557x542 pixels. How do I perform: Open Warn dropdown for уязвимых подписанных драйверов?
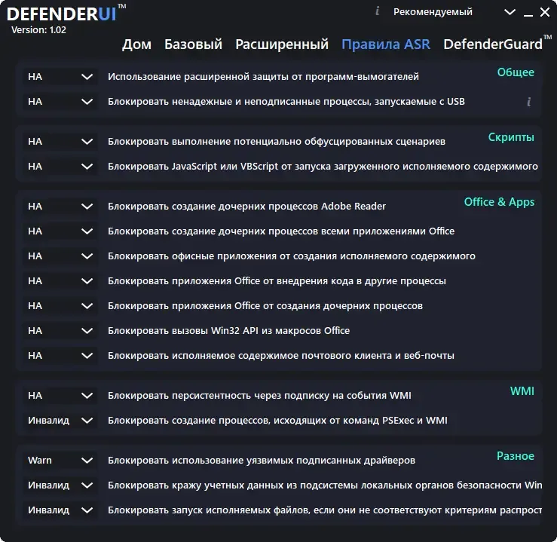click(60, 461)
